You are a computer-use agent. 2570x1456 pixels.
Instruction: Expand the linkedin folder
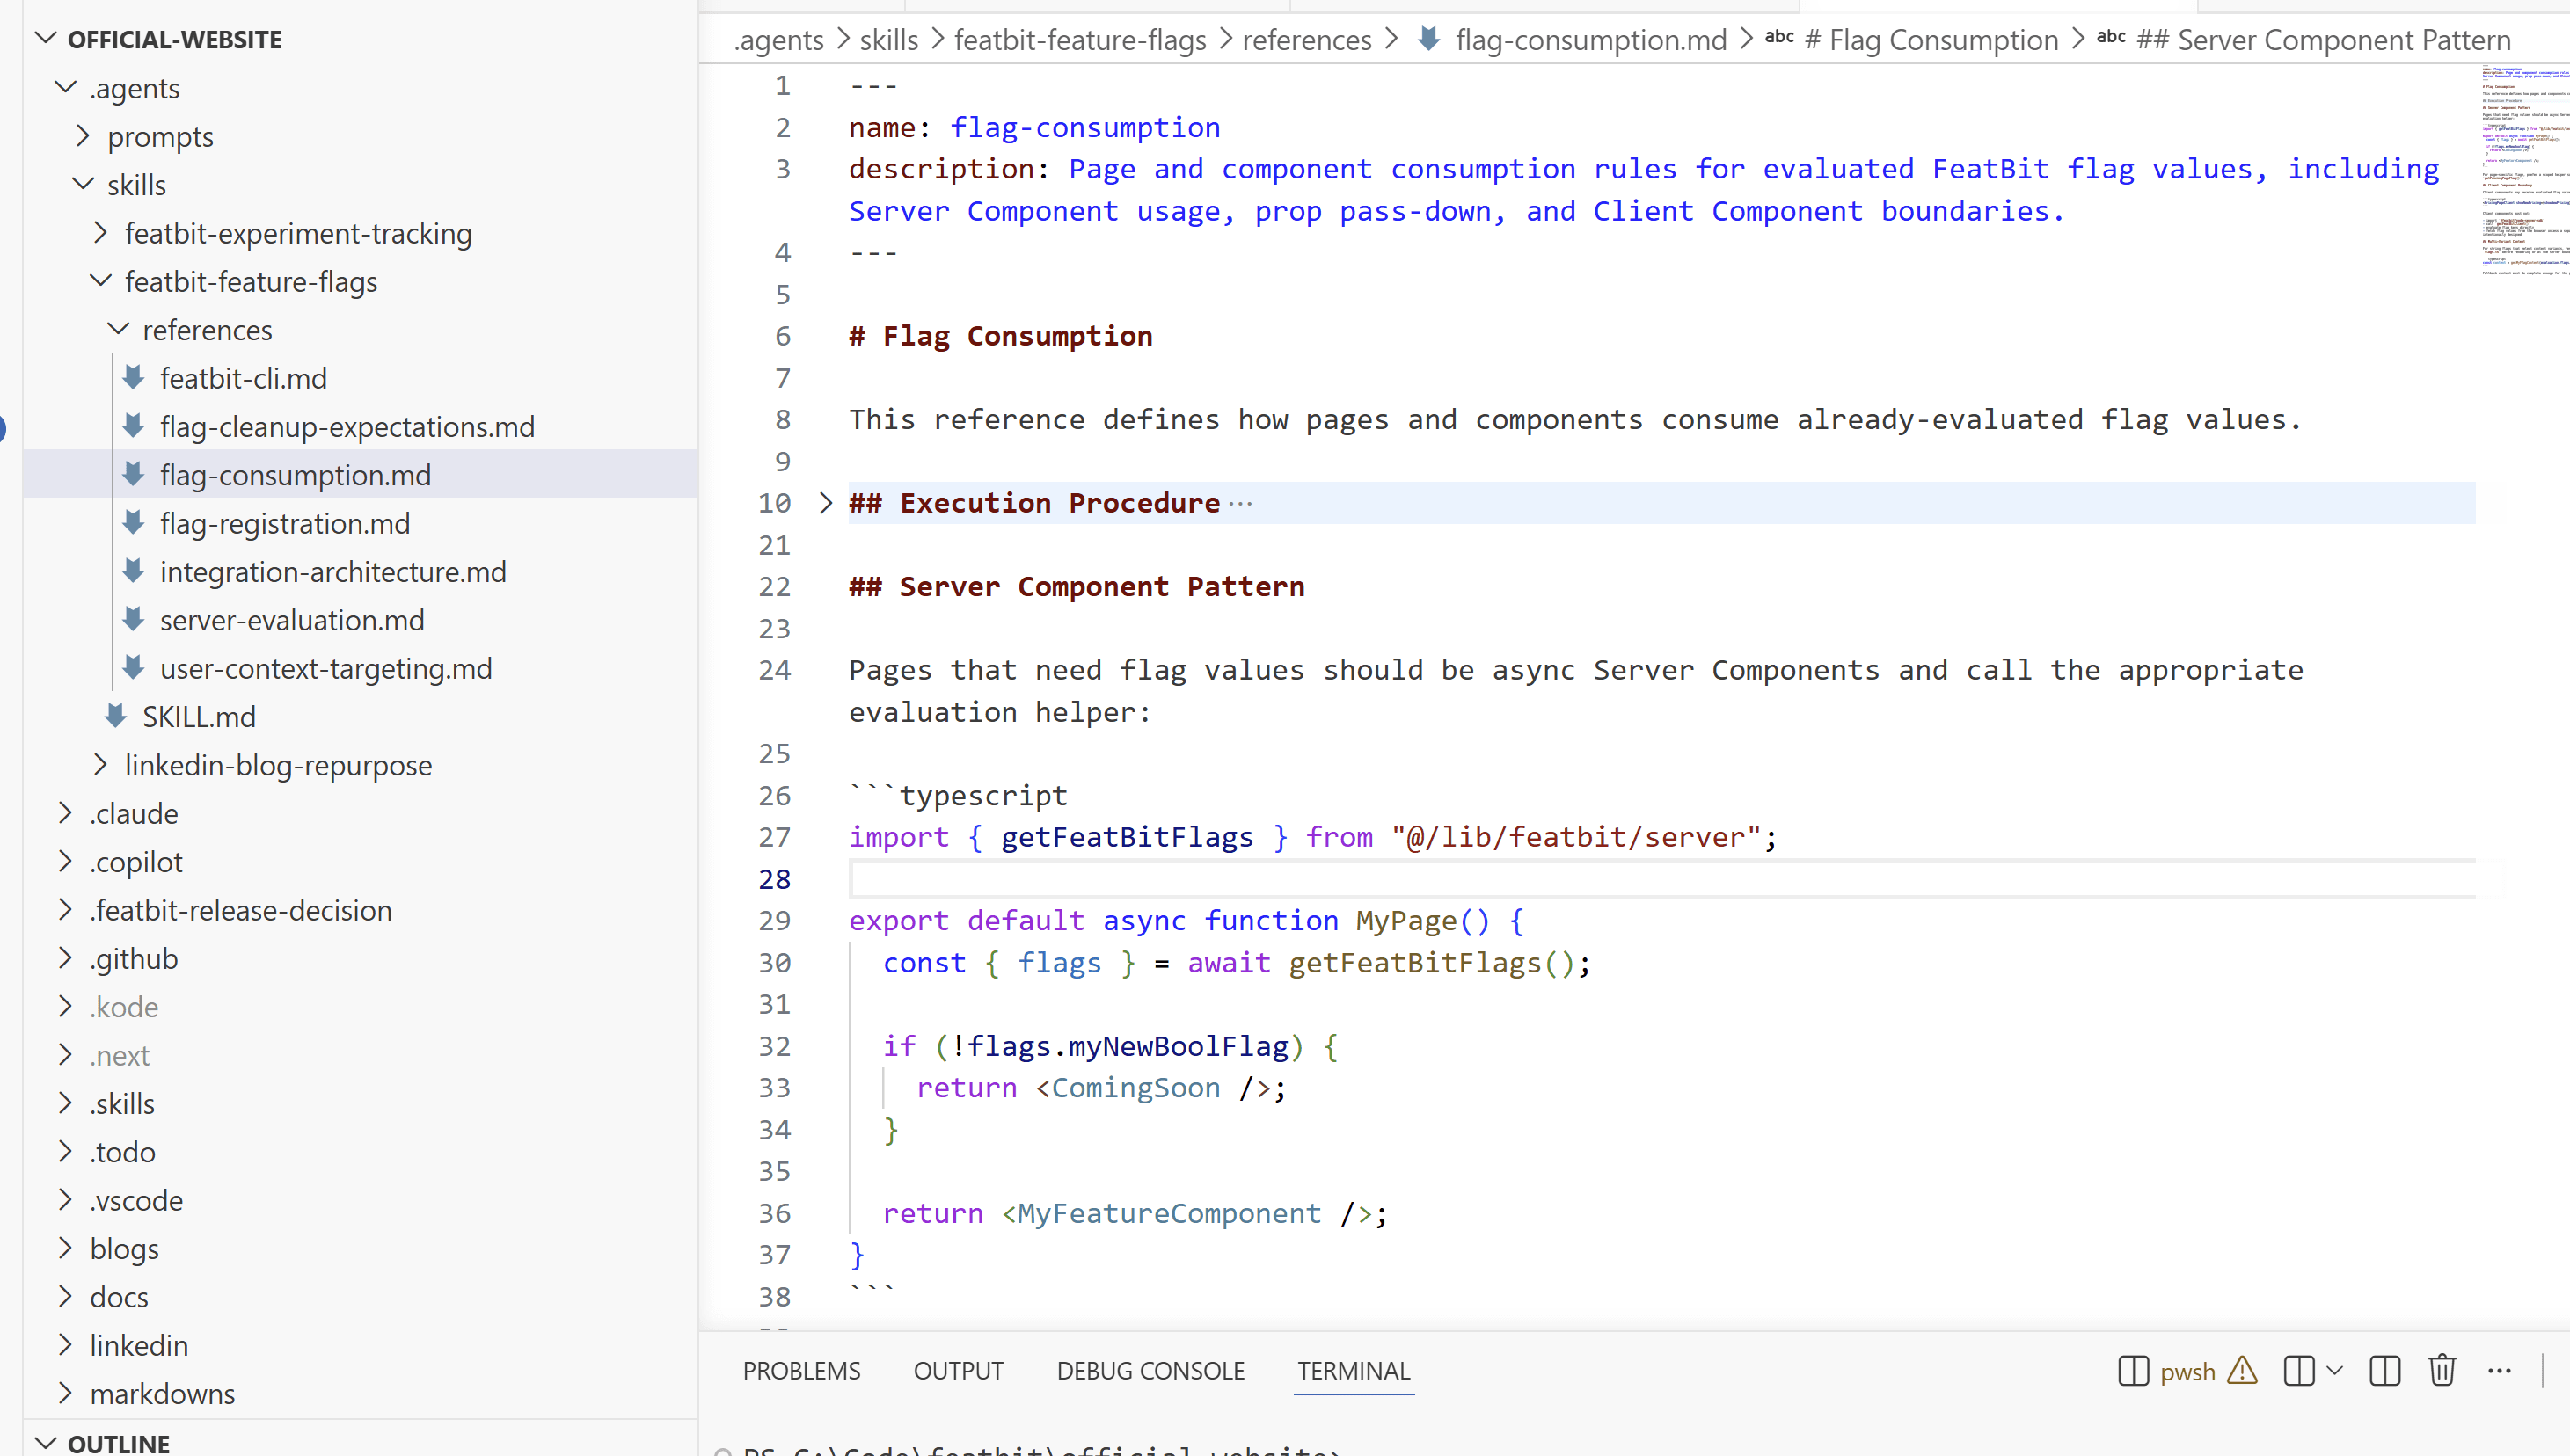point(66,1344)
